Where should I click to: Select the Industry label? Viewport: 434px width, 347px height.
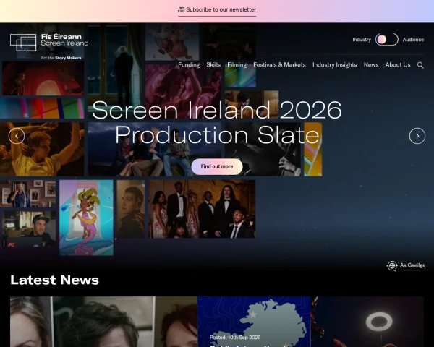(x=362, y=40)
